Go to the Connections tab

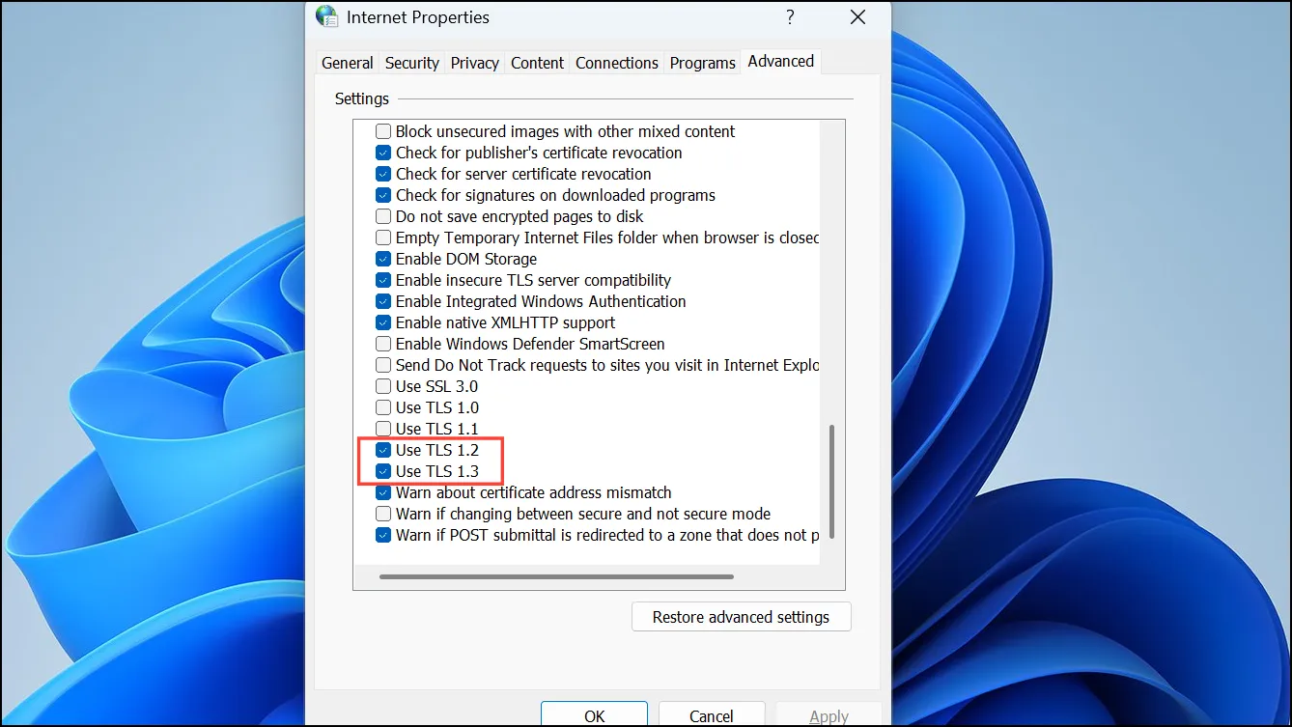[x=617, y=63]
